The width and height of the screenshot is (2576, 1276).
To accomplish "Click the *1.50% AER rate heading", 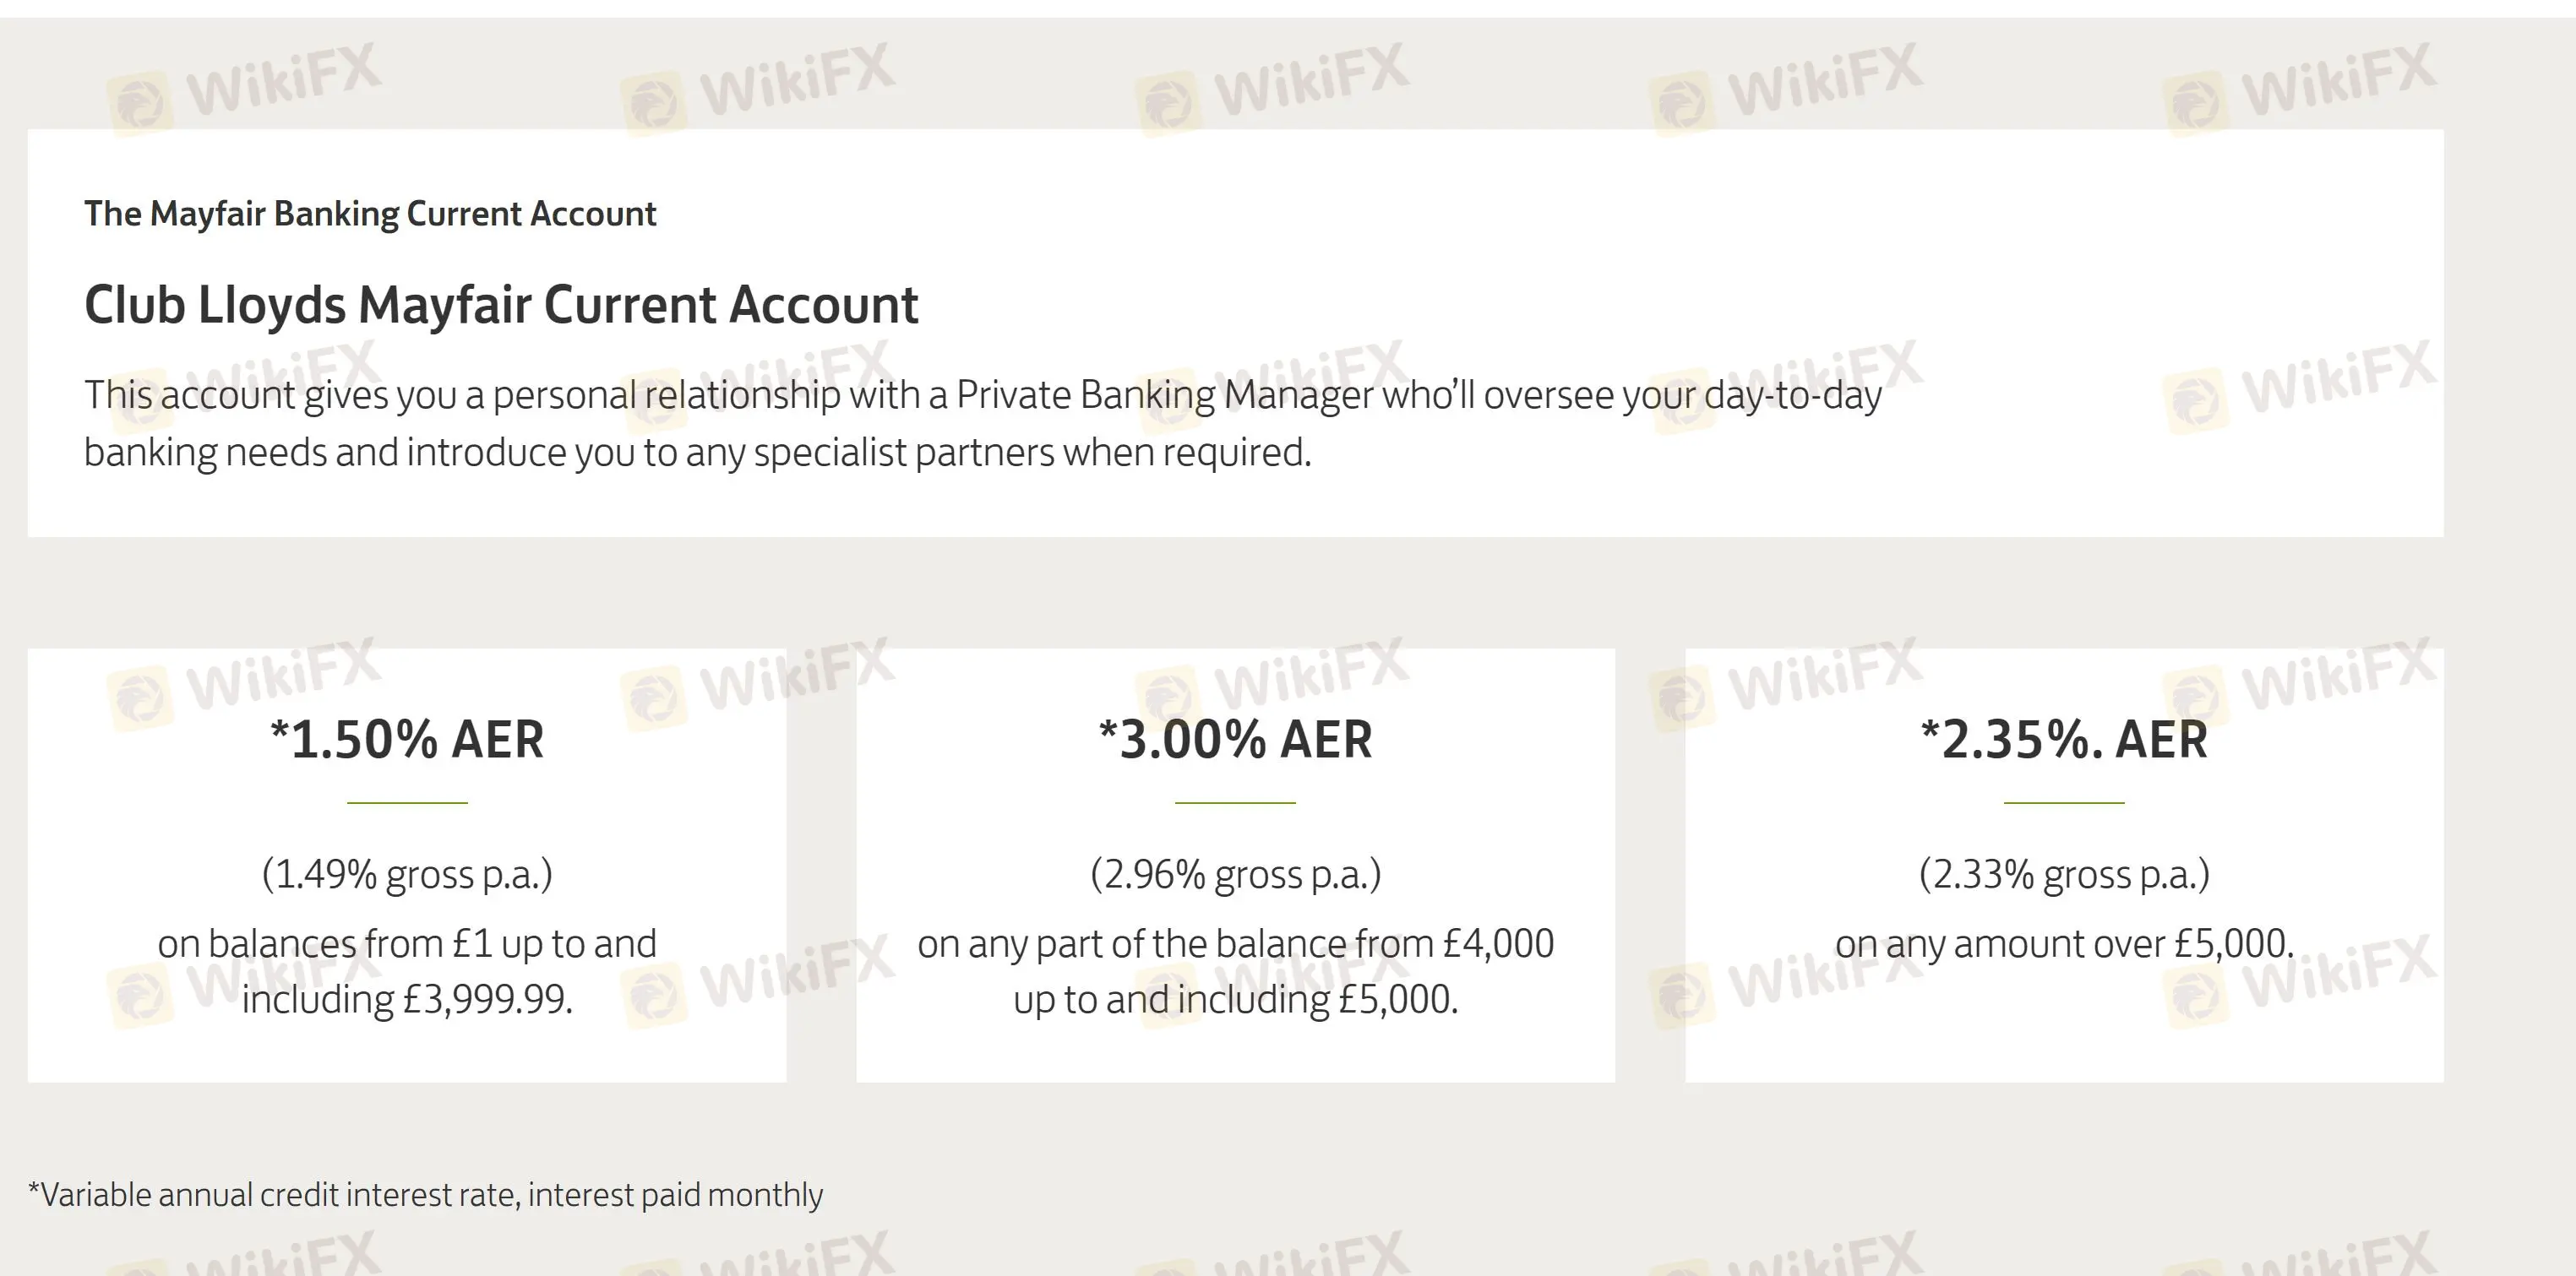I will [x=407, y=740].
